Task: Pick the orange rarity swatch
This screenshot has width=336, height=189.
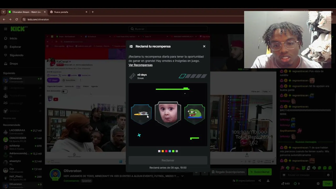Action: click(163, 151)
